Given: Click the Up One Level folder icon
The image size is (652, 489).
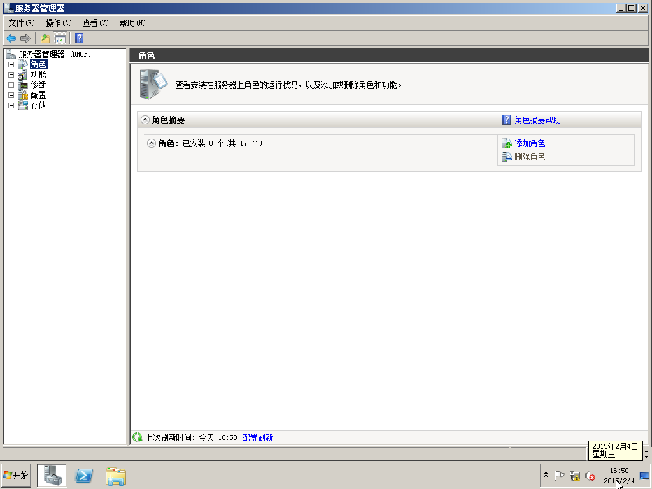Looking at the screenshot, I should tap(45, 39).
